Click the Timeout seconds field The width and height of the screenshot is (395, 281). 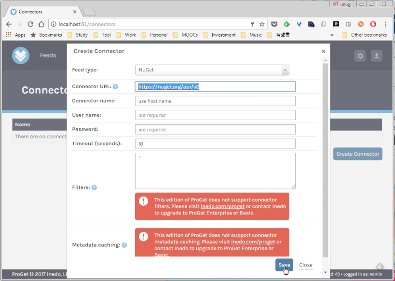tap(215, 144)
